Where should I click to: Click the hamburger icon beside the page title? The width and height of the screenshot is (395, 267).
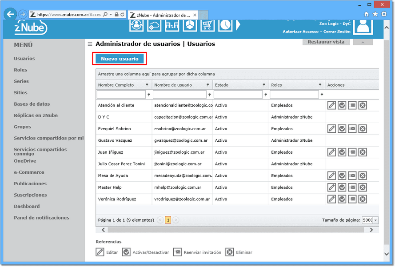pyautogui.click(x=90, y=44)
